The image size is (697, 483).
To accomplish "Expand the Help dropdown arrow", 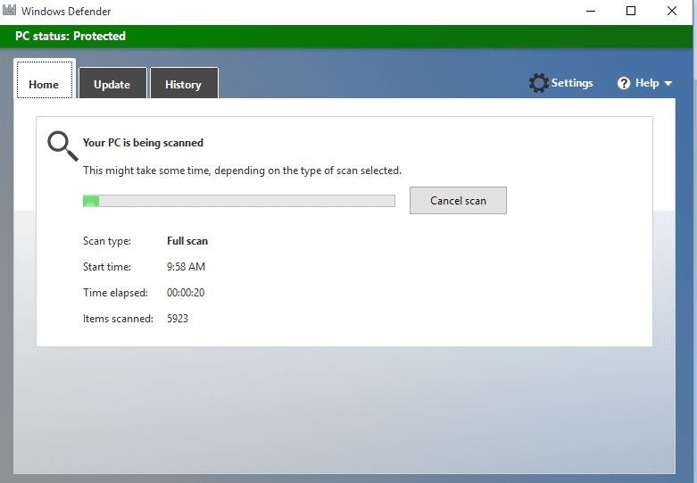I will point(668,84).
